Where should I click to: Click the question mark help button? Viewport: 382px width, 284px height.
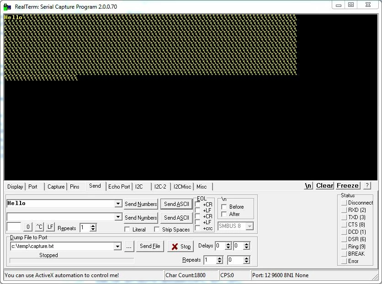(x=367, y=186)
